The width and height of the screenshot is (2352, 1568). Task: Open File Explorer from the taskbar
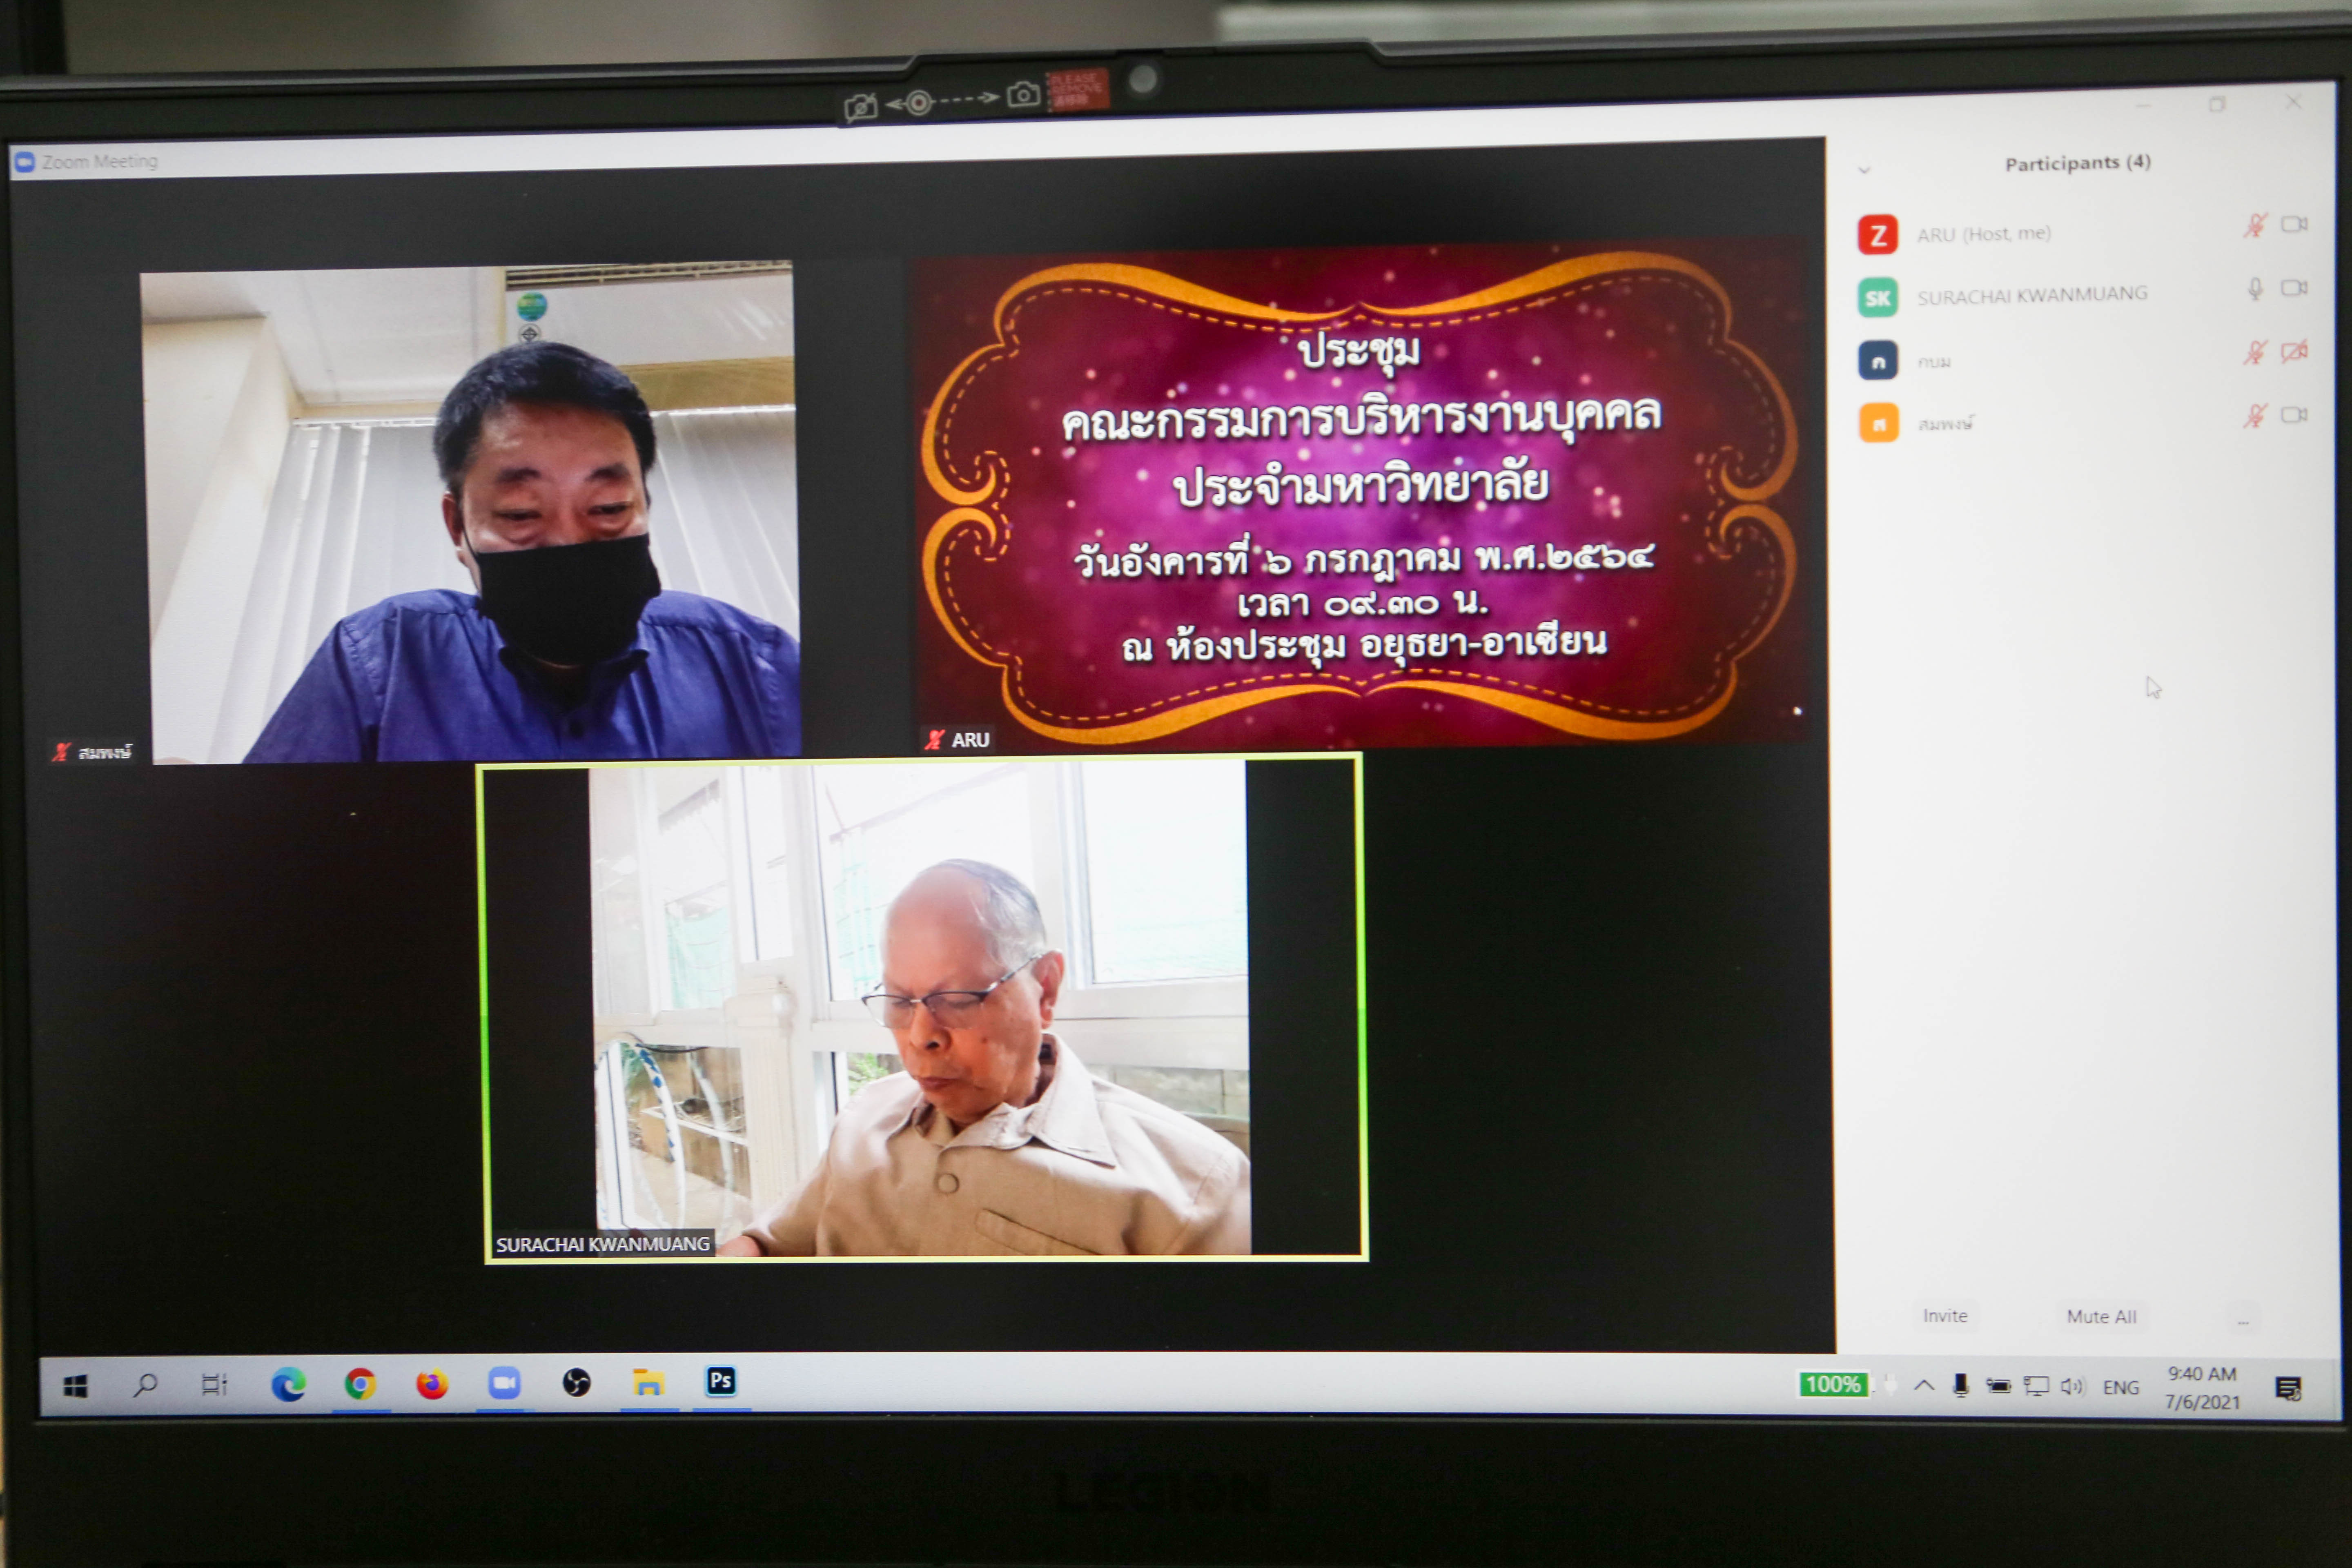click(x=648, y=1383)
